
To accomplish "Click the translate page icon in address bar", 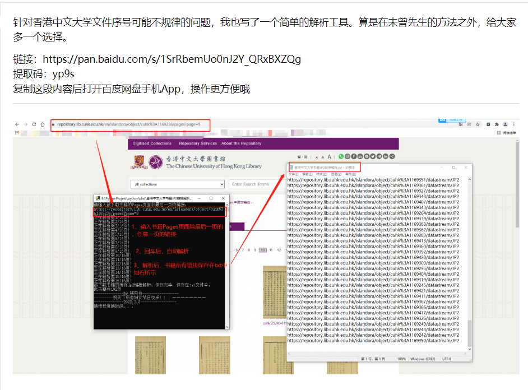I will pos(461,124).
